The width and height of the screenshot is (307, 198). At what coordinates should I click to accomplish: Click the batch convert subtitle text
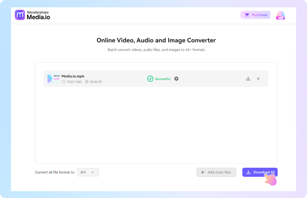[x=156, y=50]
